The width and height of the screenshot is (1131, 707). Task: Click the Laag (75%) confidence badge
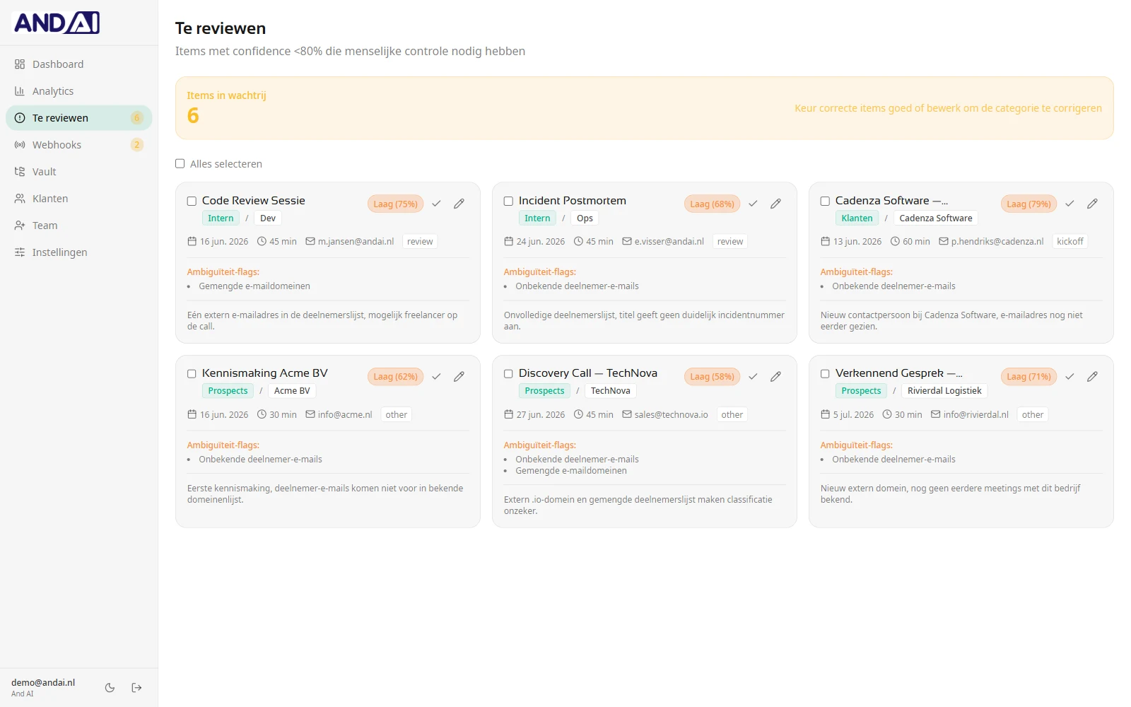click(395, 204)
